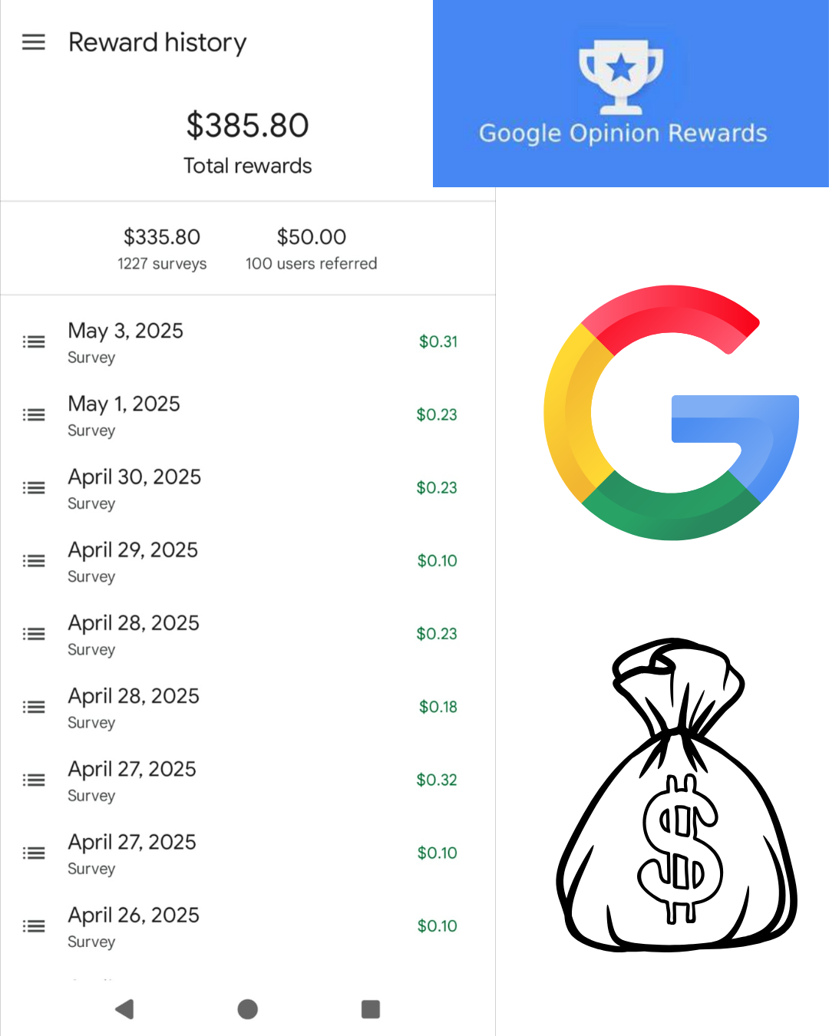
Task: Tap the Android home circle button
Action: point(248,1009)
